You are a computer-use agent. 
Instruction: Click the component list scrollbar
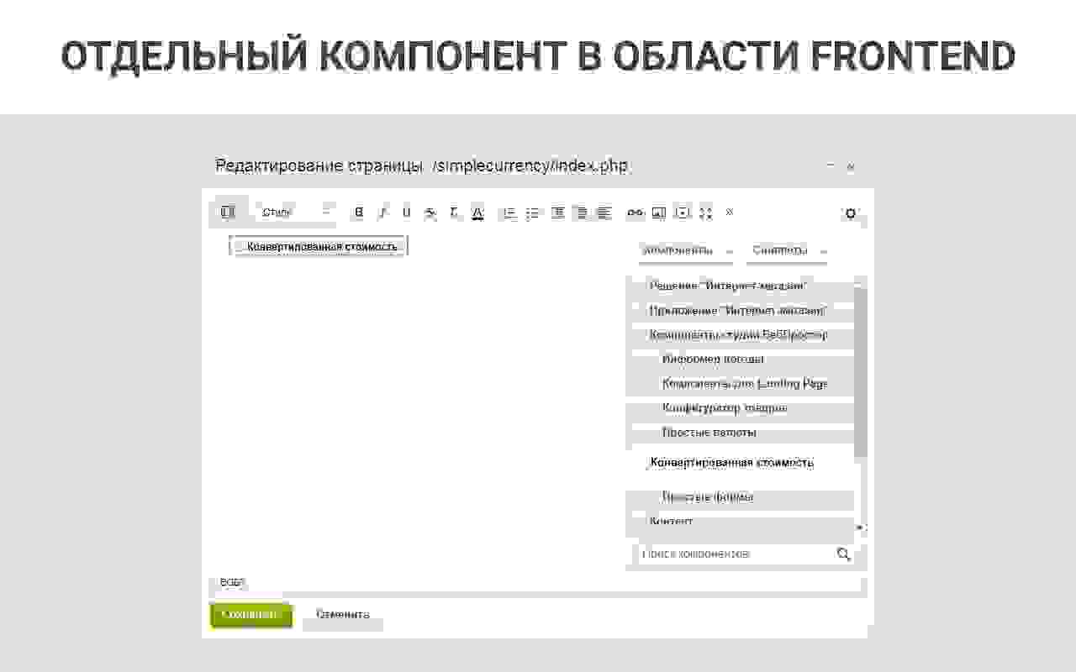(x=860, y=371)
